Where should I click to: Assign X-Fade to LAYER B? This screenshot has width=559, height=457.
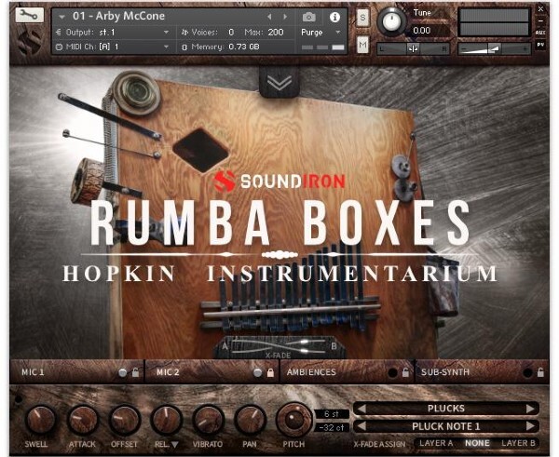[x=518, y=443]
